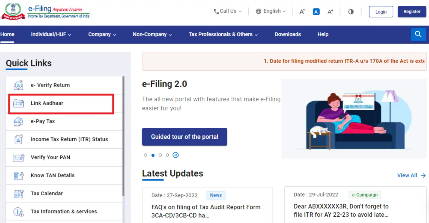Click the Know TAN Details icon
Screen dimensions: 429x223
click(18, 175)
